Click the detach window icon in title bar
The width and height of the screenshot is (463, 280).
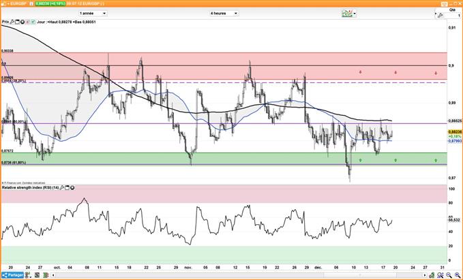pos(445,4)
